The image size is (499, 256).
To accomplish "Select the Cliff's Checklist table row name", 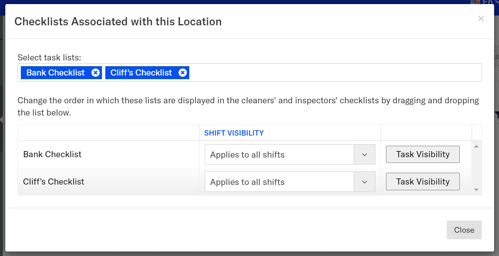I will point(53,182).
